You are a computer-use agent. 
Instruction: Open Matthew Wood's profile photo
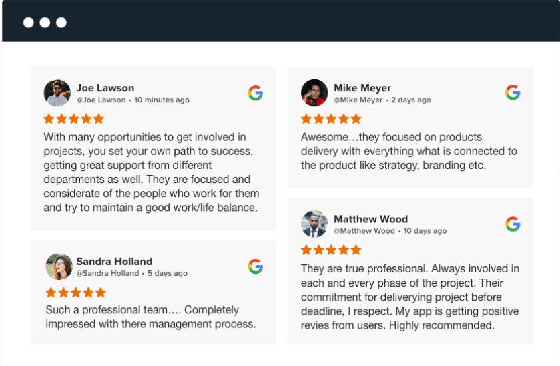314,224
